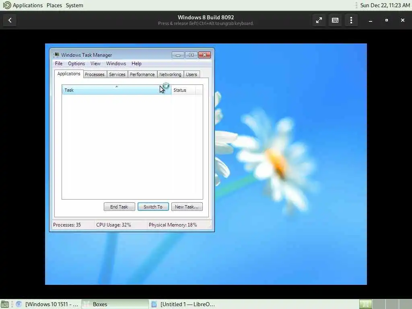Click the End Task button

tap(119, 207)
